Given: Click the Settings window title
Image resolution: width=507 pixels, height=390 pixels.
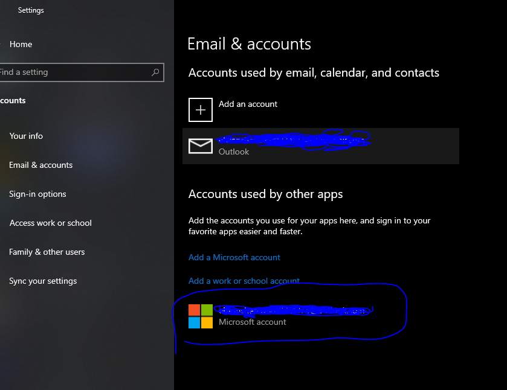Looking at the screenshot, I should coord(31,10).
